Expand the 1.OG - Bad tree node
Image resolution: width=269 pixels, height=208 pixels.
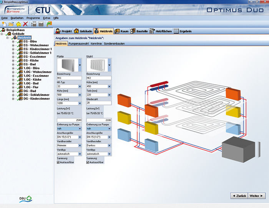point(13,83)
